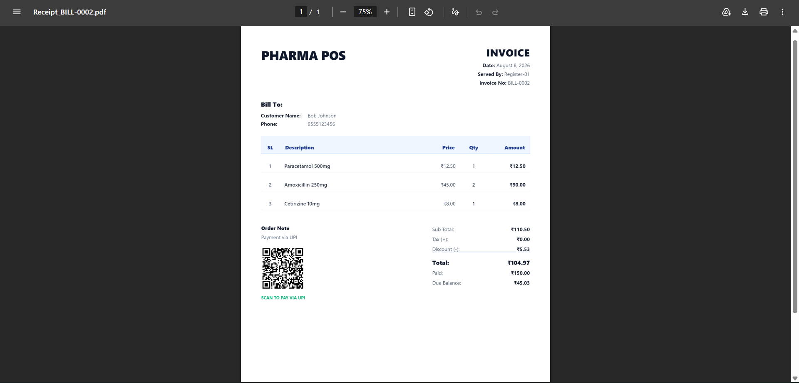
Task: Click the Fit to page icon
Action: (x=412, y=12)
